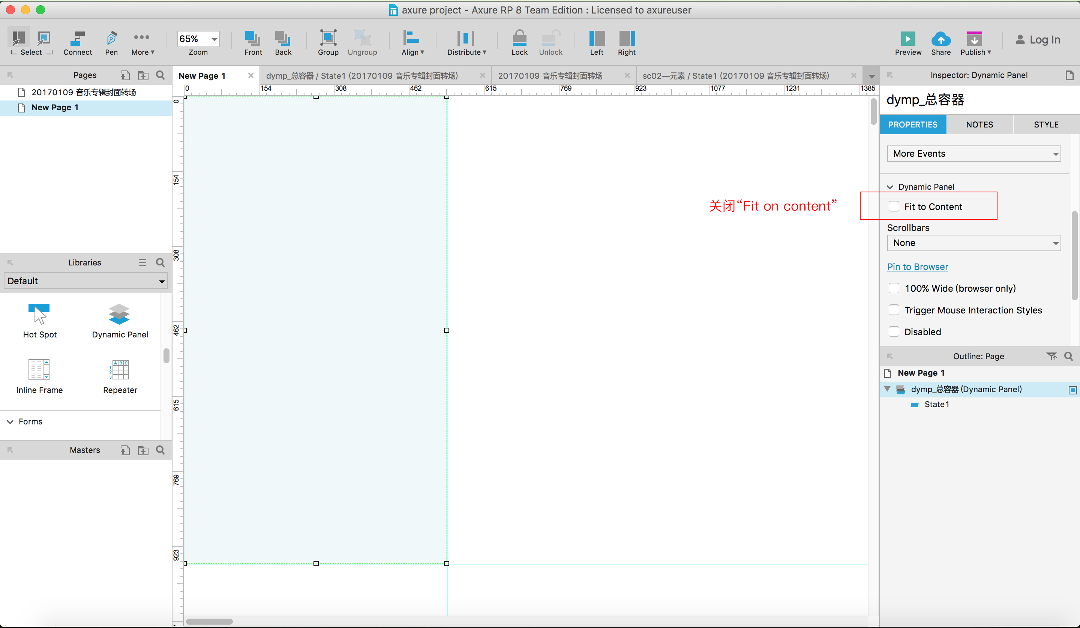Open the More Events dropdown

(974, 153)
